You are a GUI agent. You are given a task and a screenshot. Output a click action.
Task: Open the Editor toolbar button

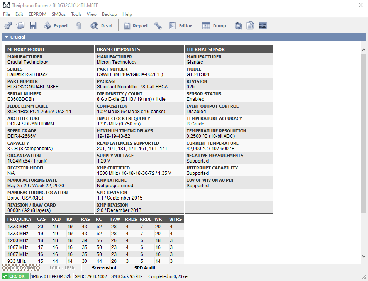coord(180,25)
